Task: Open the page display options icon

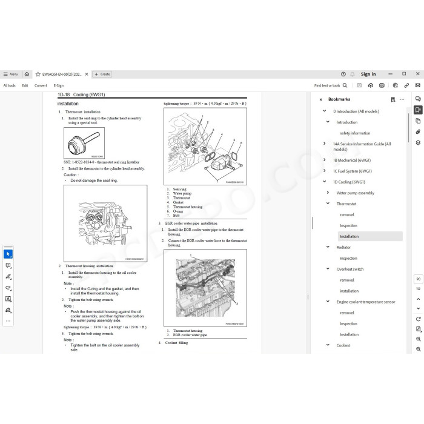Action: click(419, 329)
